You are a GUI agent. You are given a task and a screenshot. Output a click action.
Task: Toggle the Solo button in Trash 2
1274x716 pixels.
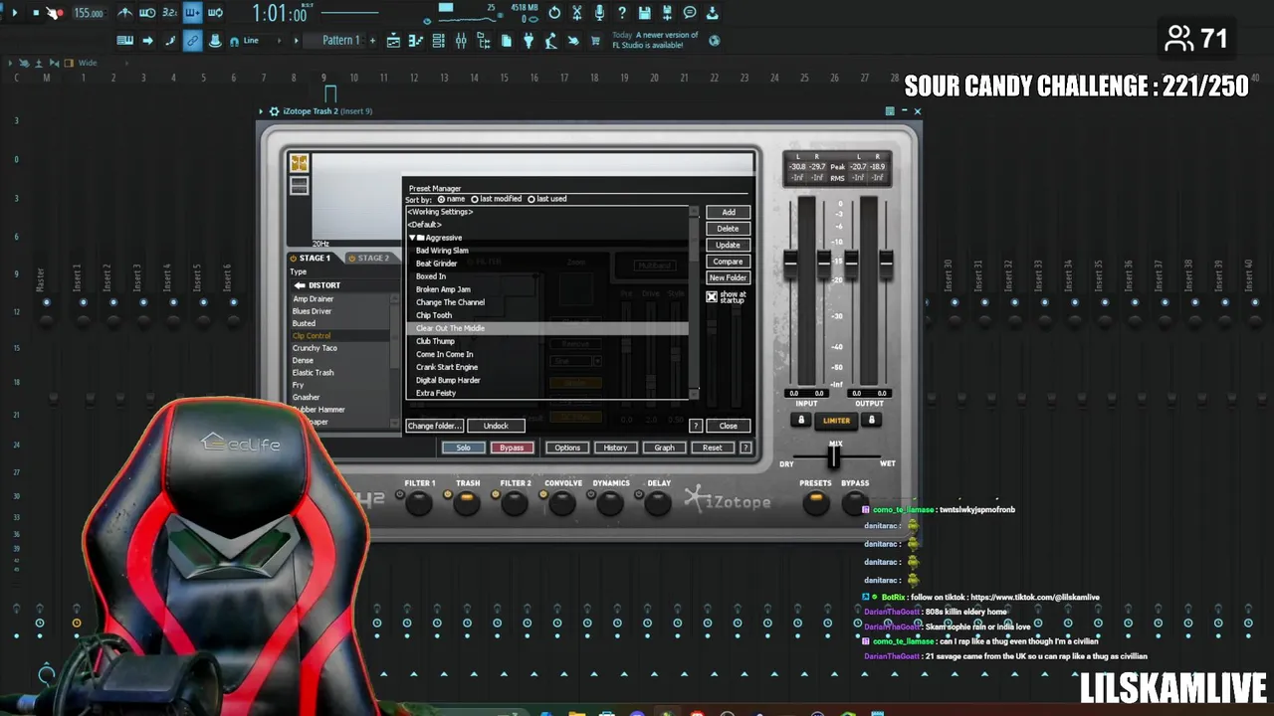[463, 447]
